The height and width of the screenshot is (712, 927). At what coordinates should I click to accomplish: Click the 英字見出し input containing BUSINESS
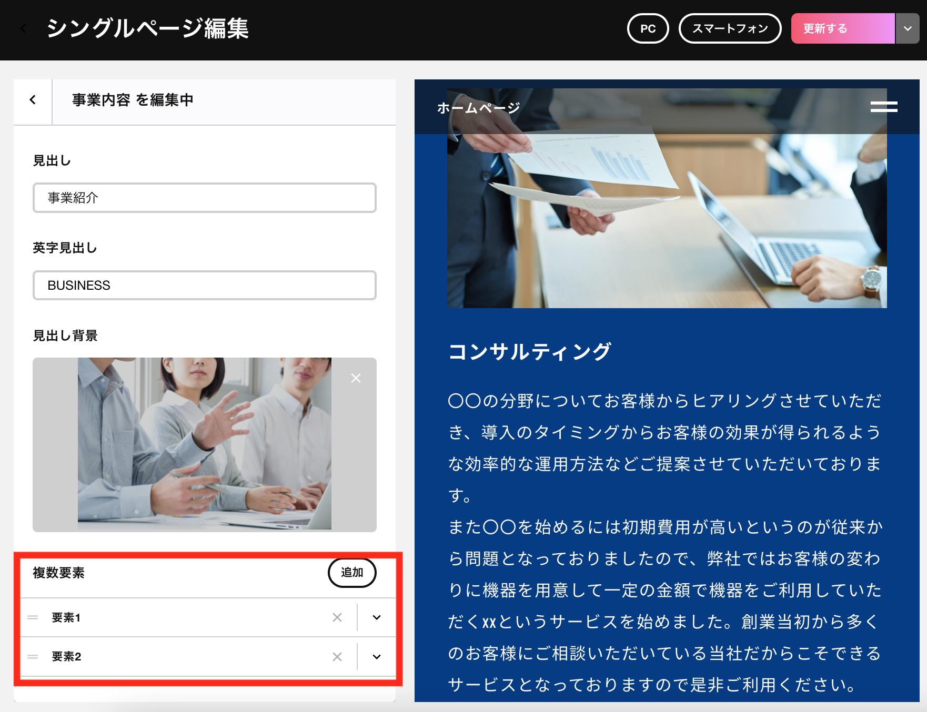pyautogui.click(x=204, y=286)
